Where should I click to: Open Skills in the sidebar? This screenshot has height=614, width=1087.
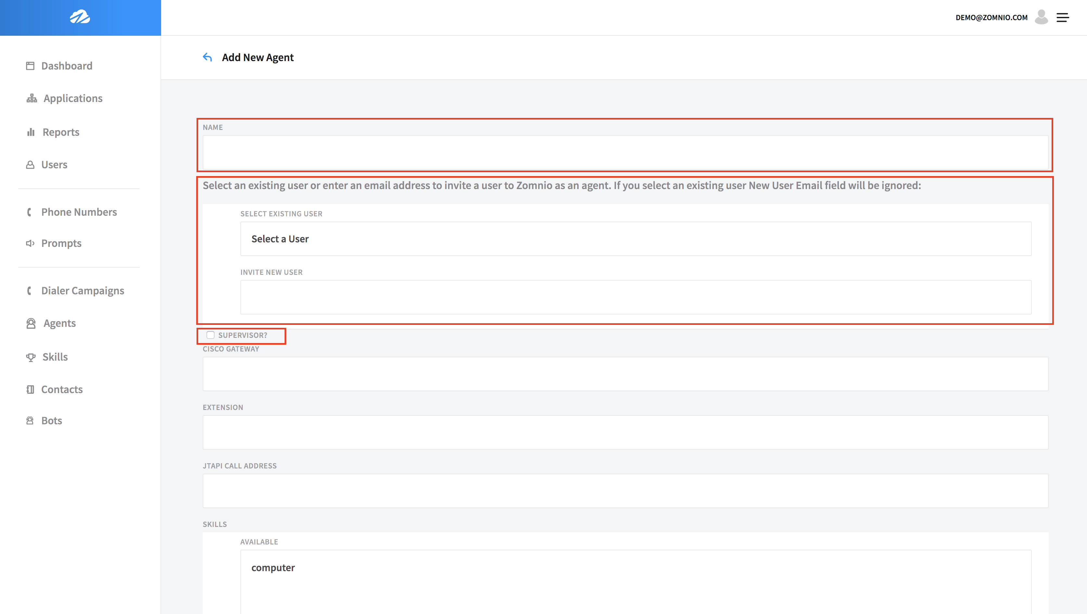55,357
